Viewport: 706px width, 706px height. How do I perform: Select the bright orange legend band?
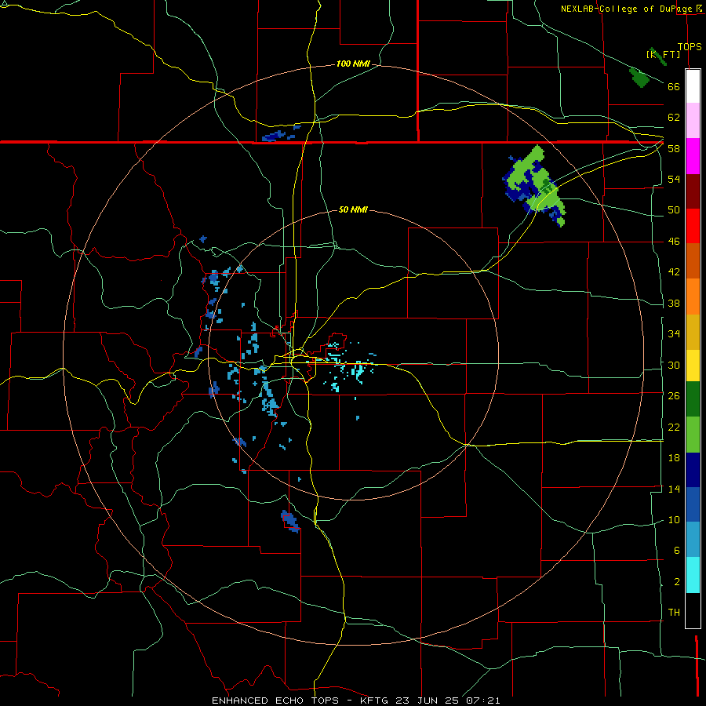tap(693, 297)
